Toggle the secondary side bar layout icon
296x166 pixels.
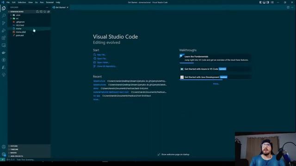[267, 2]
